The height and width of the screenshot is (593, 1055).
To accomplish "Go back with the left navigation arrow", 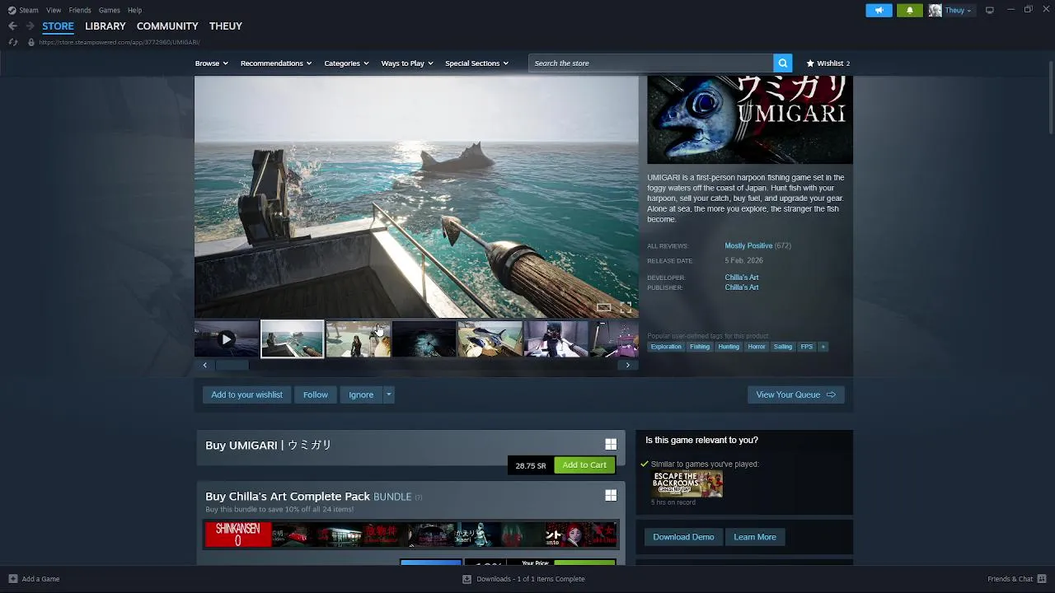I will 12,26.
